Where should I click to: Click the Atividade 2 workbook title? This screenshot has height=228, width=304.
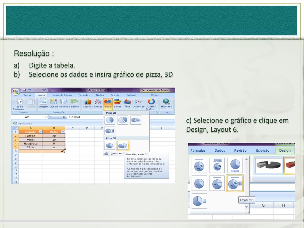pyautogui.click(x=25, y=124)
